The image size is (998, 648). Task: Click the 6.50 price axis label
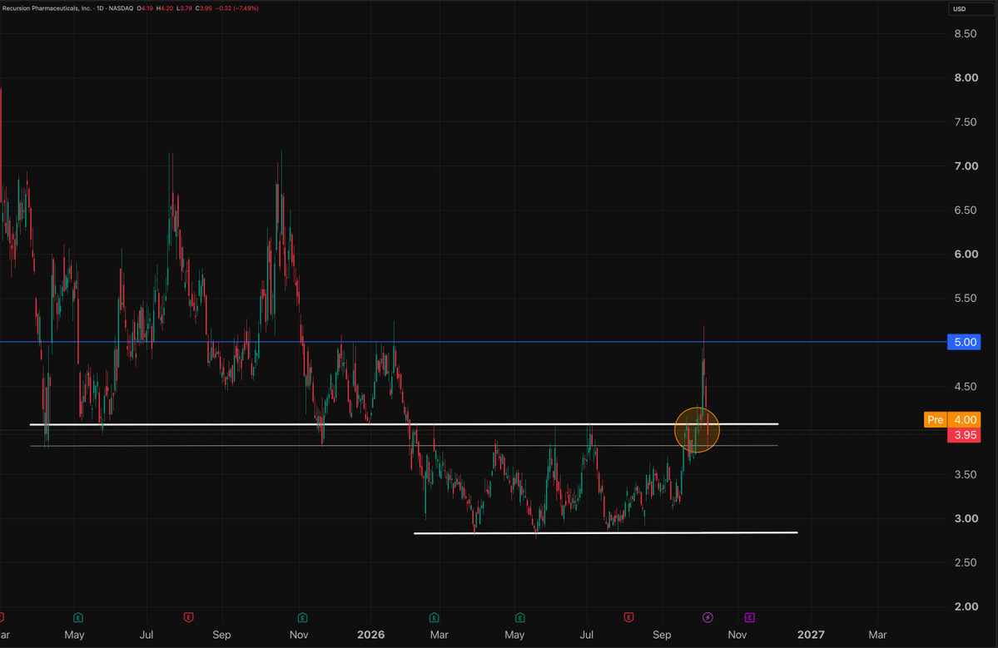pyautogui.click(x=965, y=210)
